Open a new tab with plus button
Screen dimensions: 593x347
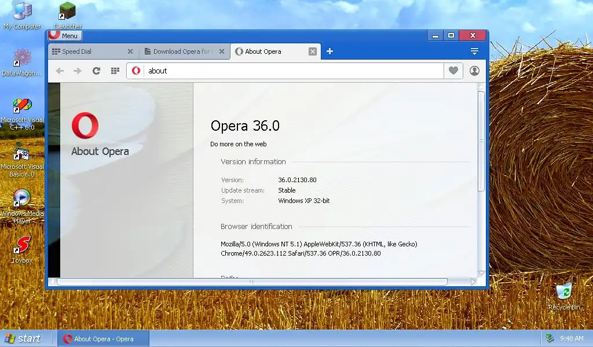[330, 51]
